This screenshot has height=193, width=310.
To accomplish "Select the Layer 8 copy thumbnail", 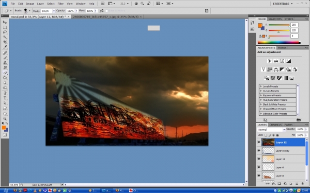I will (x=268, y=151).
